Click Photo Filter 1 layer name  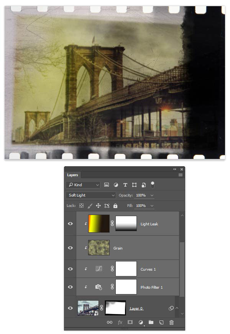(151, 287)
